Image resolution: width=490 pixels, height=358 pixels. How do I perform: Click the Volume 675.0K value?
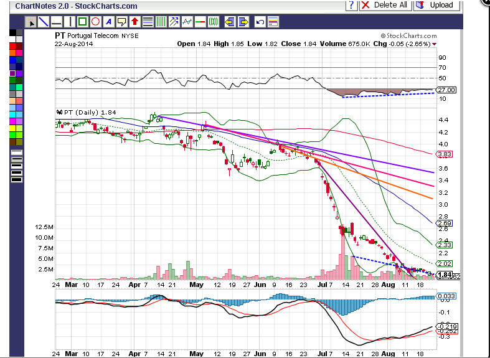345,44
